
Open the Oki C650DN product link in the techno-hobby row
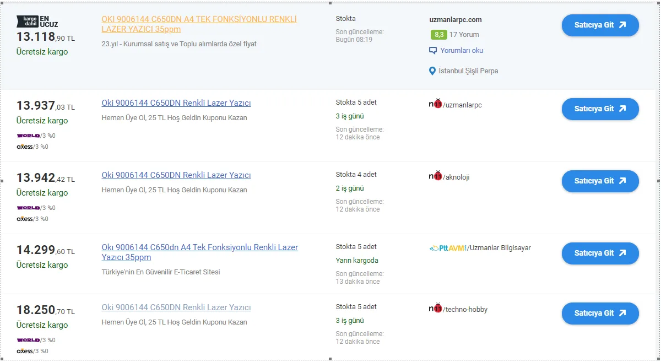click(x=176, y=307)
